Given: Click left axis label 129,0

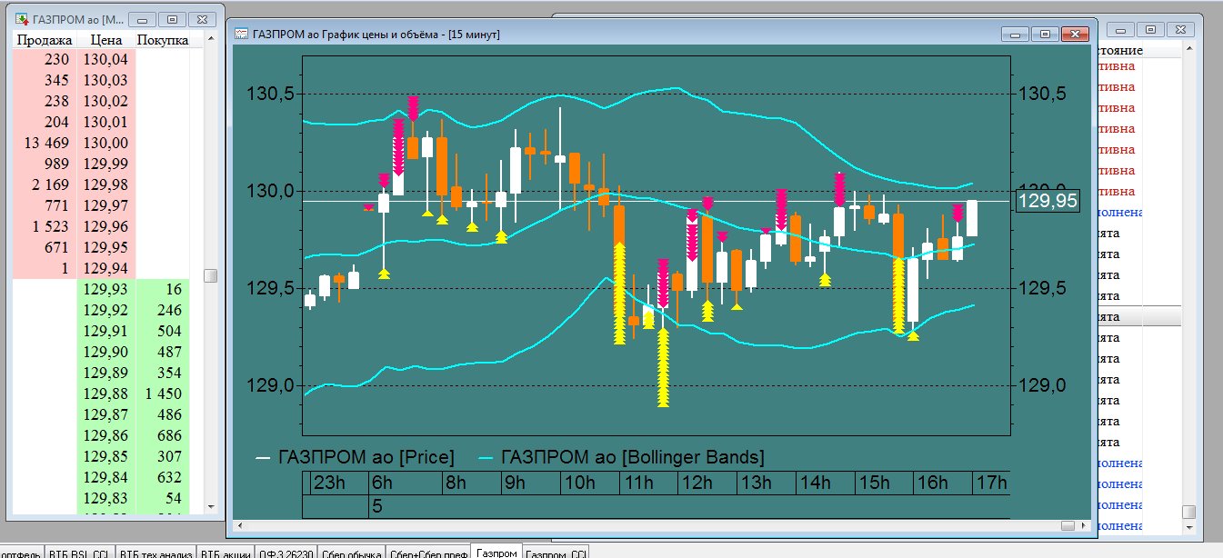Looking at the screenshot, I should click(x=270, y=385).
